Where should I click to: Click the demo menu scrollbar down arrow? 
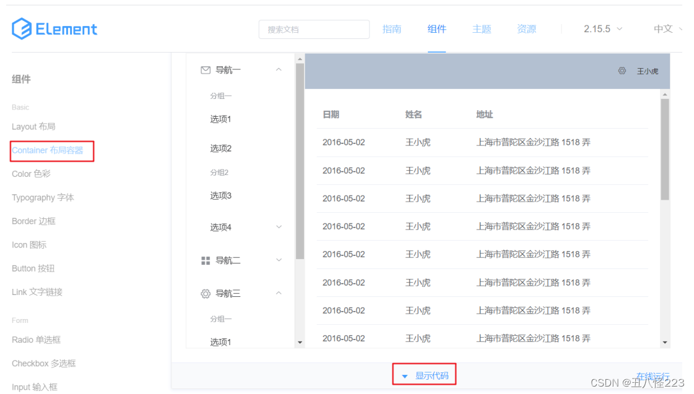point(300,342)
